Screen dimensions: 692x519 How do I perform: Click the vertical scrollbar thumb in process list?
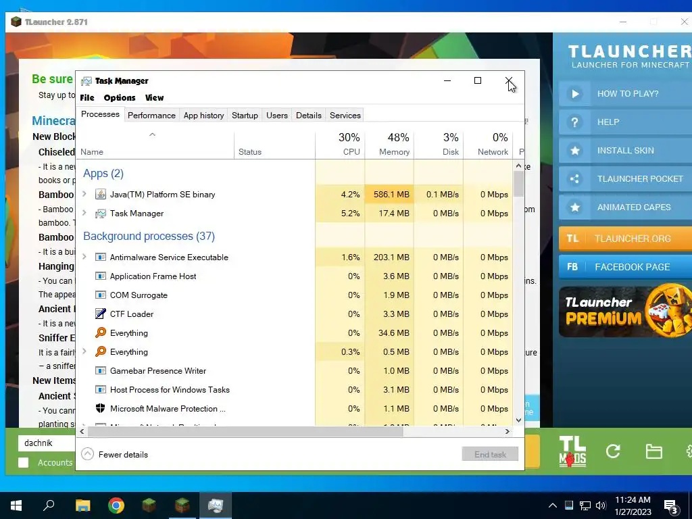tap(518, 184)
